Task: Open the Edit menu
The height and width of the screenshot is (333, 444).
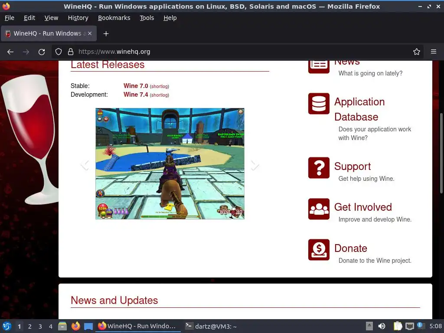Action: pos(29,18)
